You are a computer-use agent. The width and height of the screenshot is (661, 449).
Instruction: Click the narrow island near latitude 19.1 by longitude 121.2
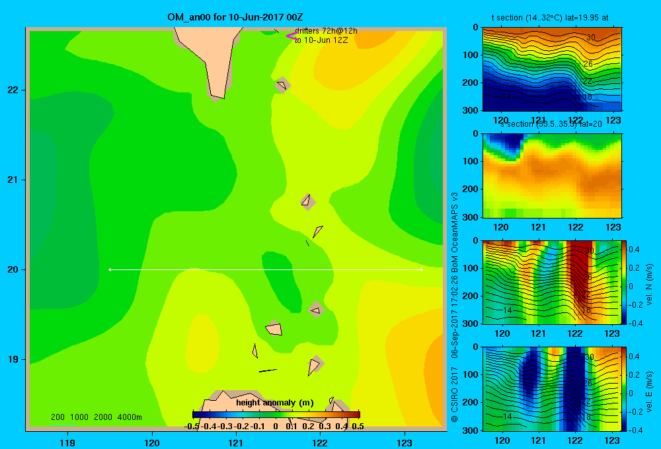pyautogui.click(x=254, y=351)
